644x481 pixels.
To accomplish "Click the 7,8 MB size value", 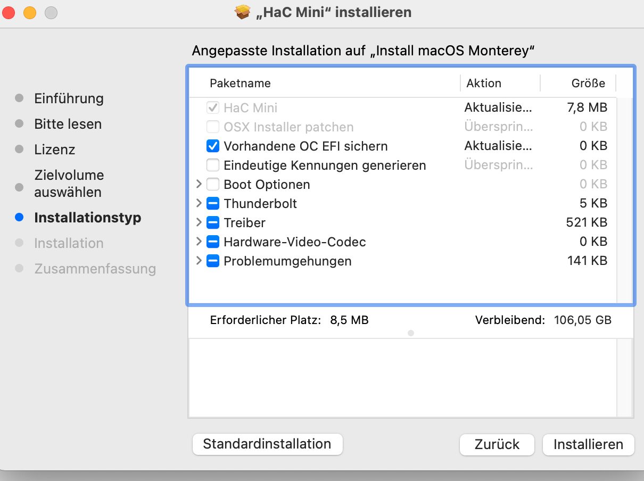I will click(587, 108).
